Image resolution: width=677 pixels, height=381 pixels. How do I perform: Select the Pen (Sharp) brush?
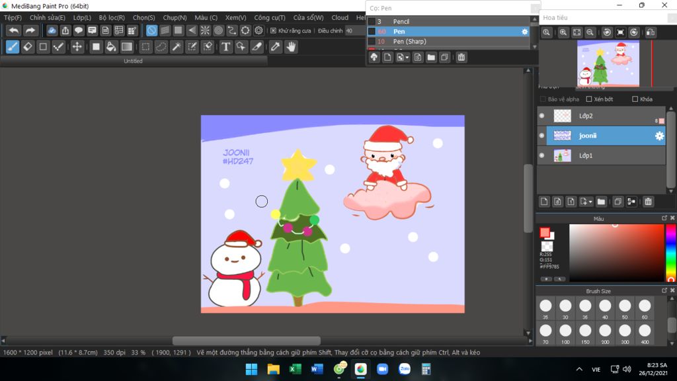coord(448,42)
